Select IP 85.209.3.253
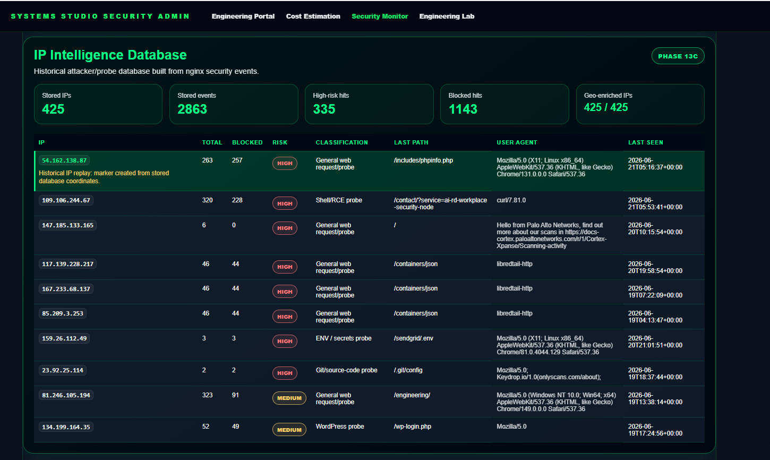770x460 pixels. click(x=63, y=313)
